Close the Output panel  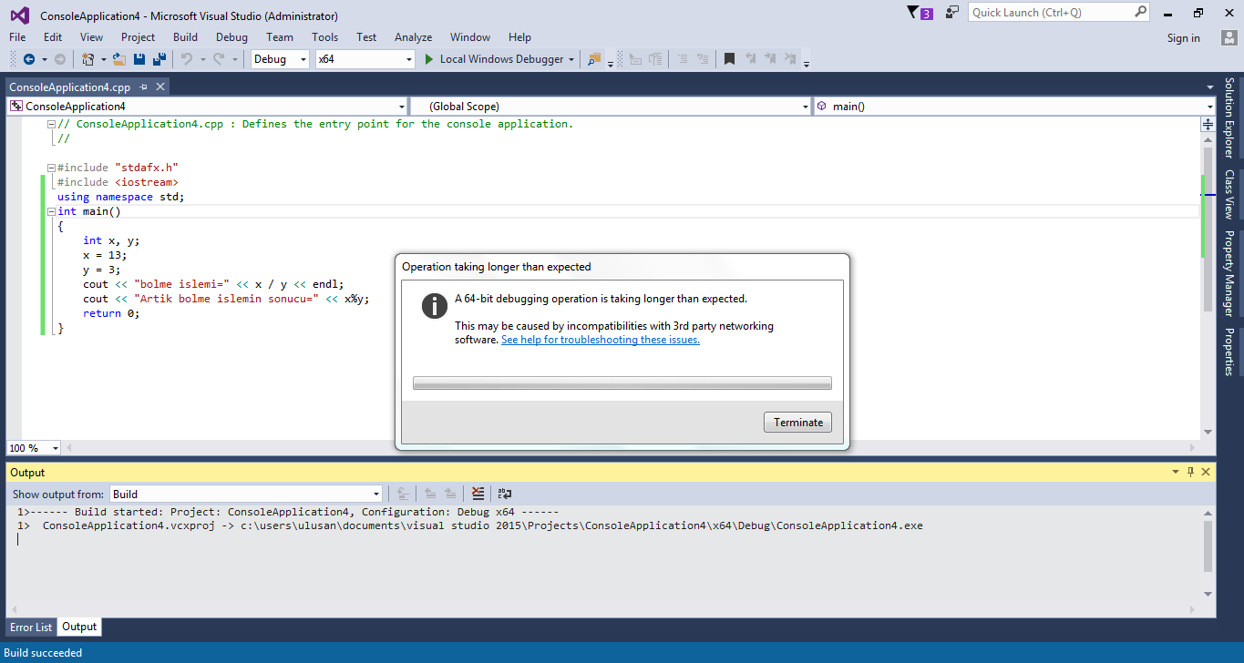1207,472
